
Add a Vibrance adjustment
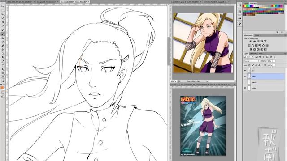(x=265, y=42)
